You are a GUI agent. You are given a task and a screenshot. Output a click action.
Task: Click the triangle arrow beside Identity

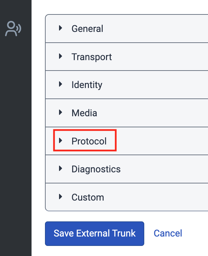coord(61,84)
